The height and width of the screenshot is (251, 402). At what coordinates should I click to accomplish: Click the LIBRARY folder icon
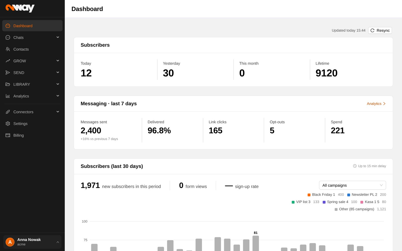pos(8,84)
